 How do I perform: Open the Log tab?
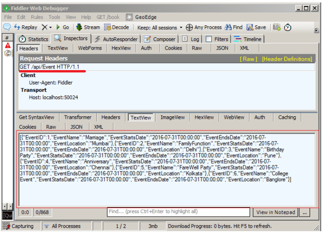coord(191,39)
